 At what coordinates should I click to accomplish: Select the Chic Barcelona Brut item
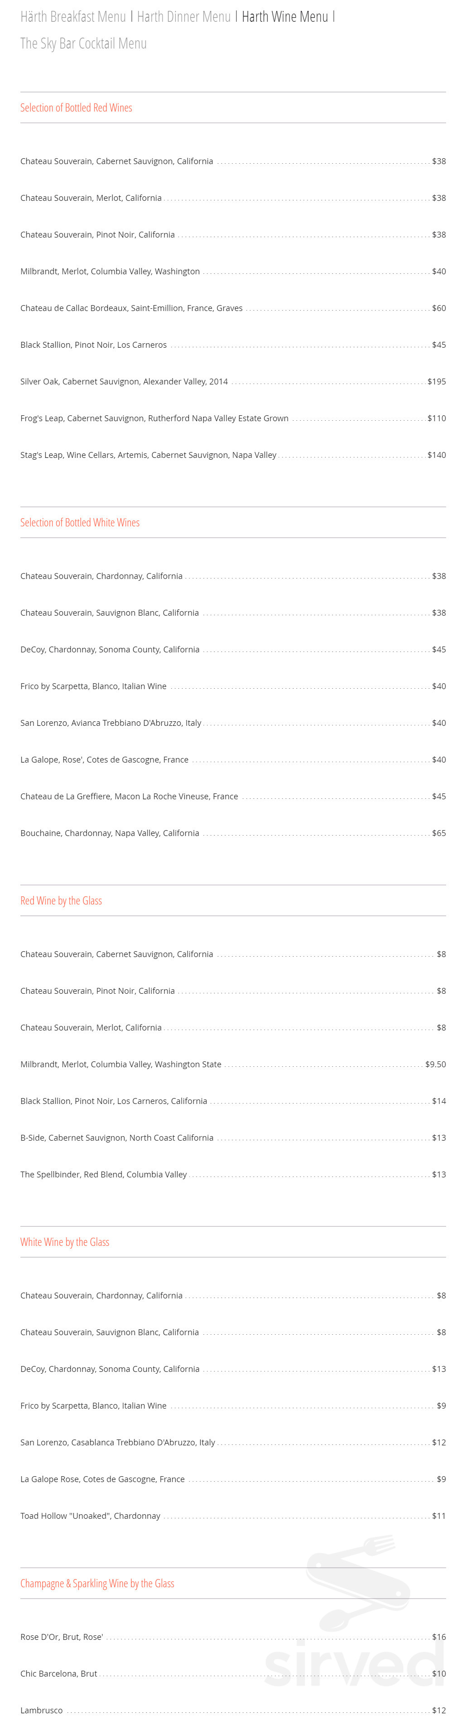(x=59, y=1673)
